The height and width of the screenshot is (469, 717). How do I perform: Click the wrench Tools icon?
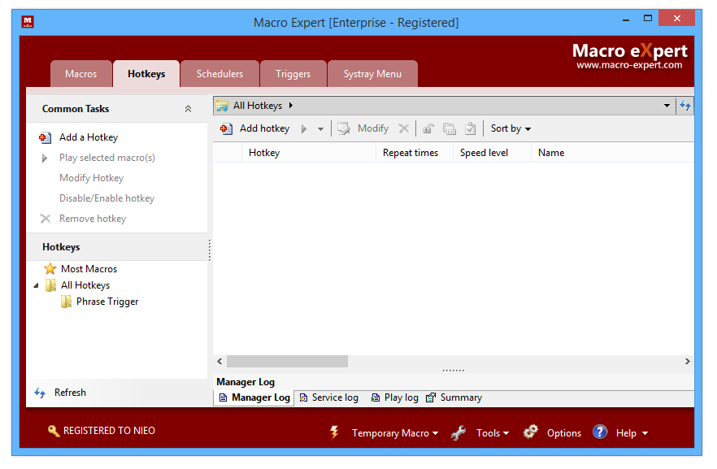(x=458, y=433)
